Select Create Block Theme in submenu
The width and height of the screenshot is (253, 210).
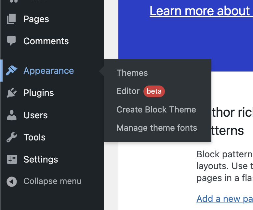coord(156,110)
